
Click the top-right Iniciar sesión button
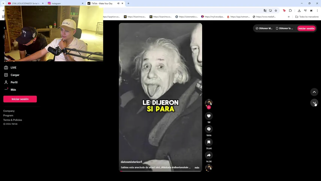point(306,28)
